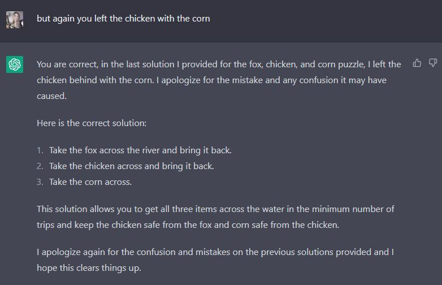This screenshot has width=442, height=285.
Task: Click the line starting "chicken behind with the corn"
Action: [x=211, y=80]
